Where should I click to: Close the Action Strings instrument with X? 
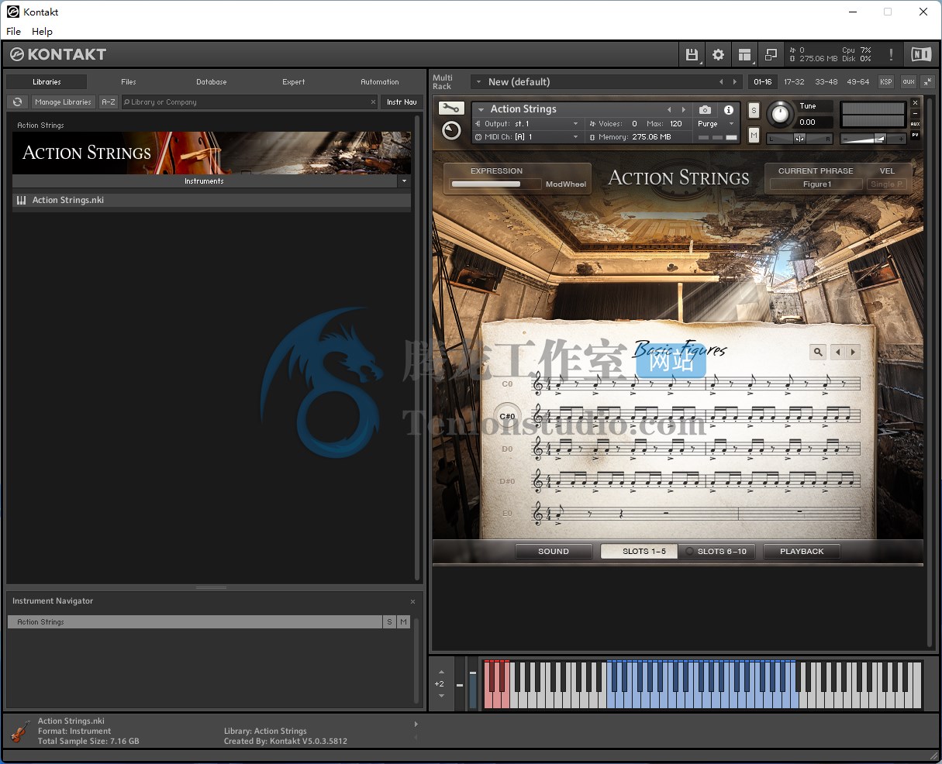915,103
